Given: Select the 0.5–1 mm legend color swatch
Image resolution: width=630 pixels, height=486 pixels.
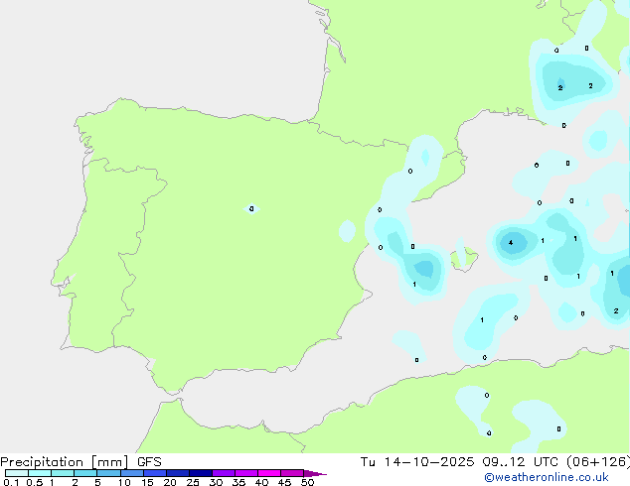Looking at the screenshot, I should 40,473.
